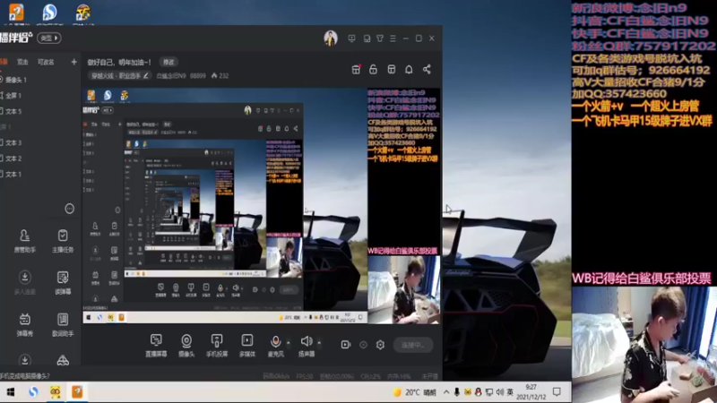
Task: Select the 文本 3 source row
Action: [x=40, y=142]
